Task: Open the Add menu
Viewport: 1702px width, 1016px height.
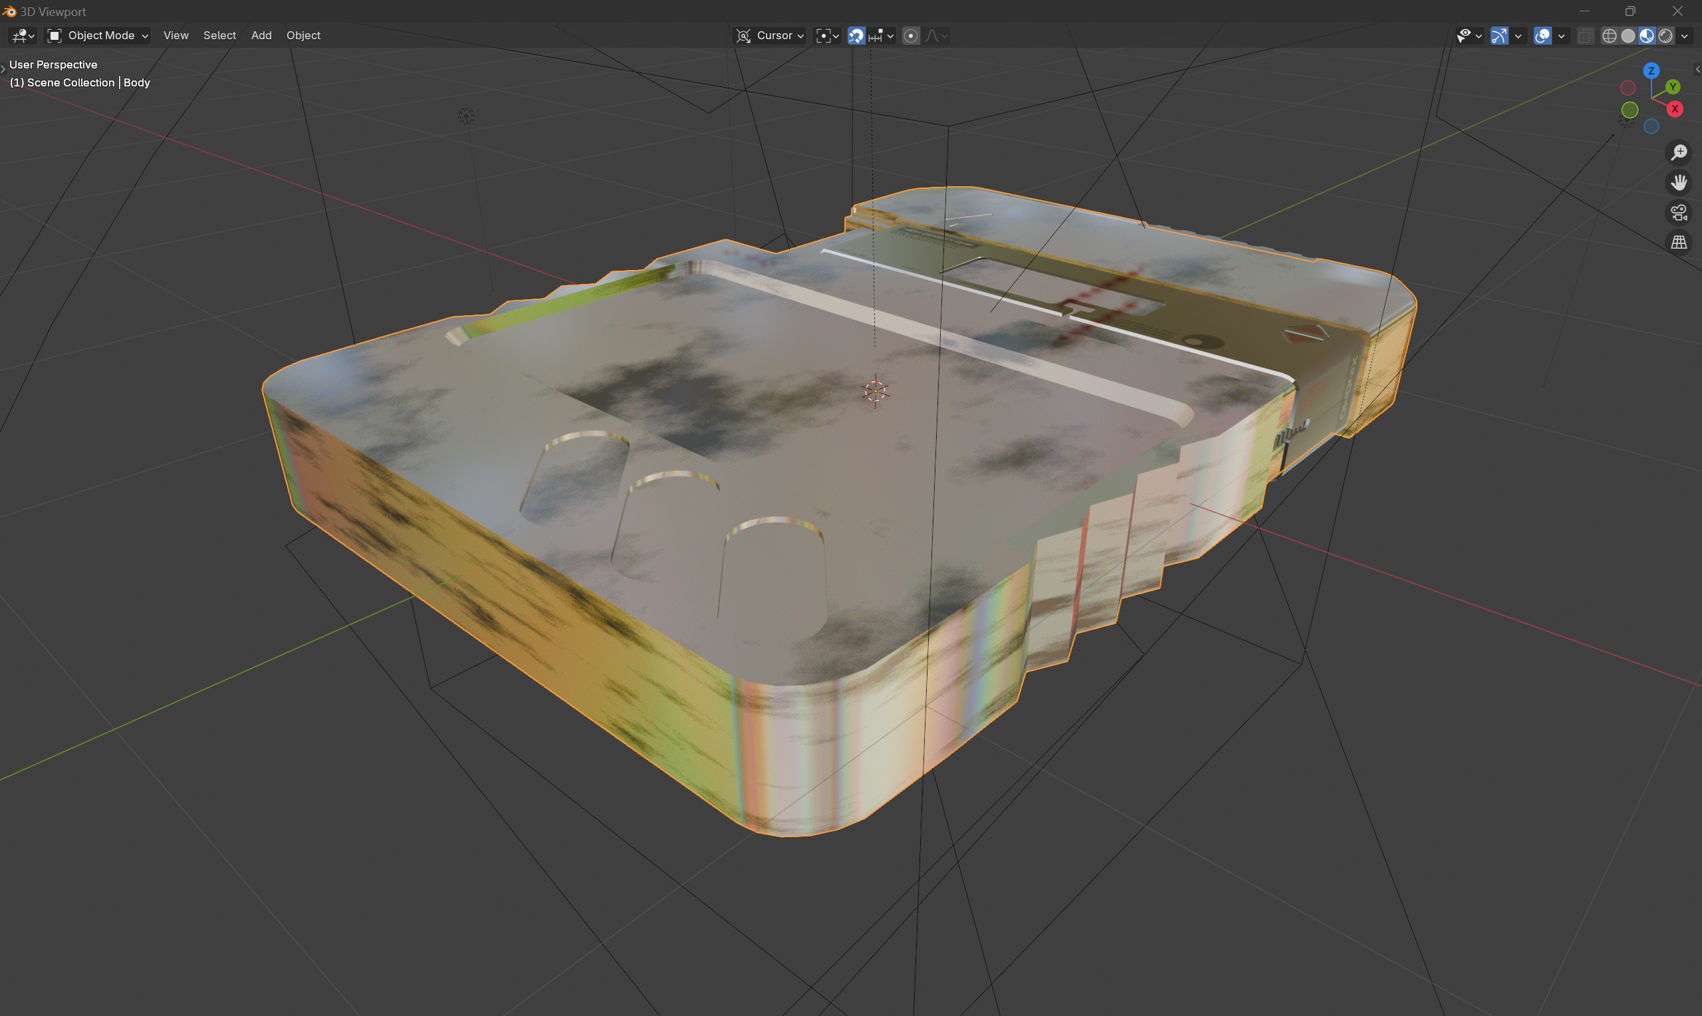Action: pos(261,36)
